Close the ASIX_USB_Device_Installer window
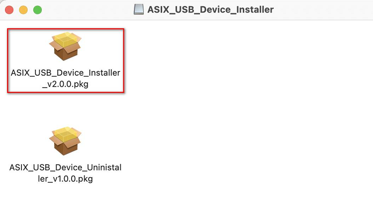This screenshot has width=373, height=200. coord(9,10)
